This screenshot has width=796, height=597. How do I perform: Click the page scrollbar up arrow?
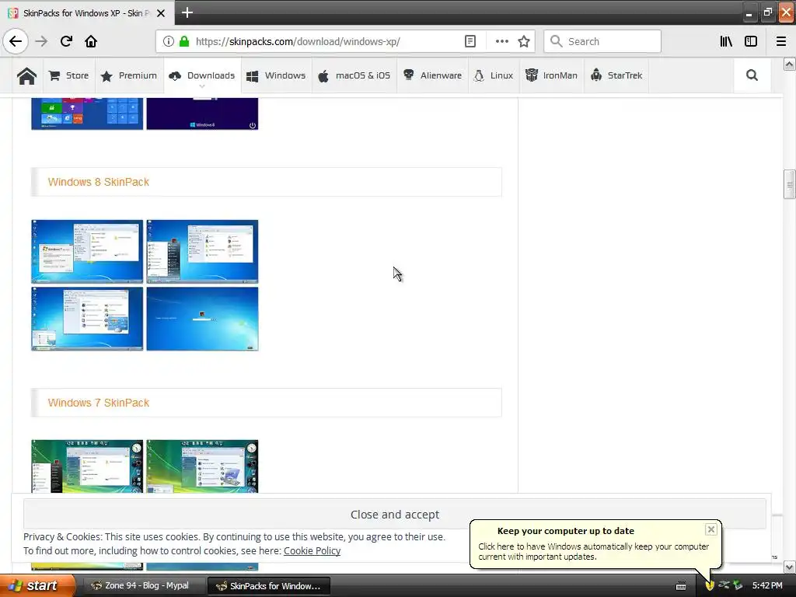(789, 64)
